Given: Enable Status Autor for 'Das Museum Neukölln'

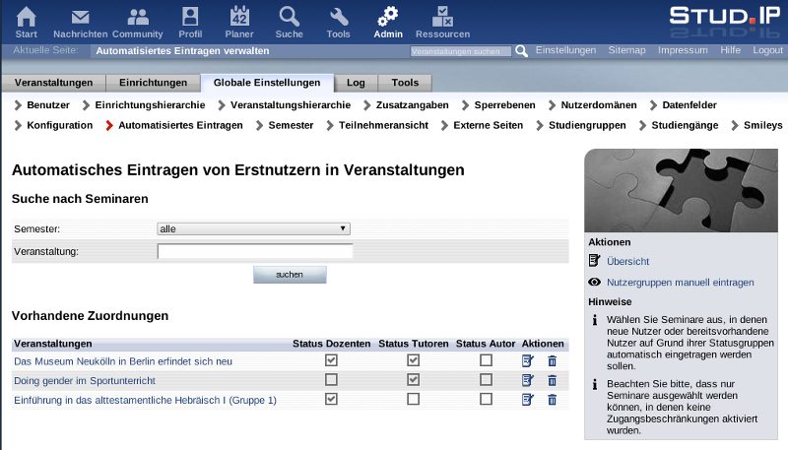Looking at the screenshot, I should [x=486, y=361].
